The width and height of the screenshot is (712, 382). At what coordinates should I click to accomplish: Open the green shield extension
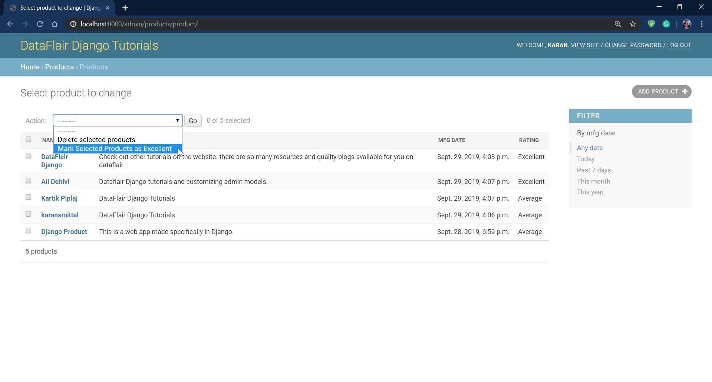click(x=651, y=24)
